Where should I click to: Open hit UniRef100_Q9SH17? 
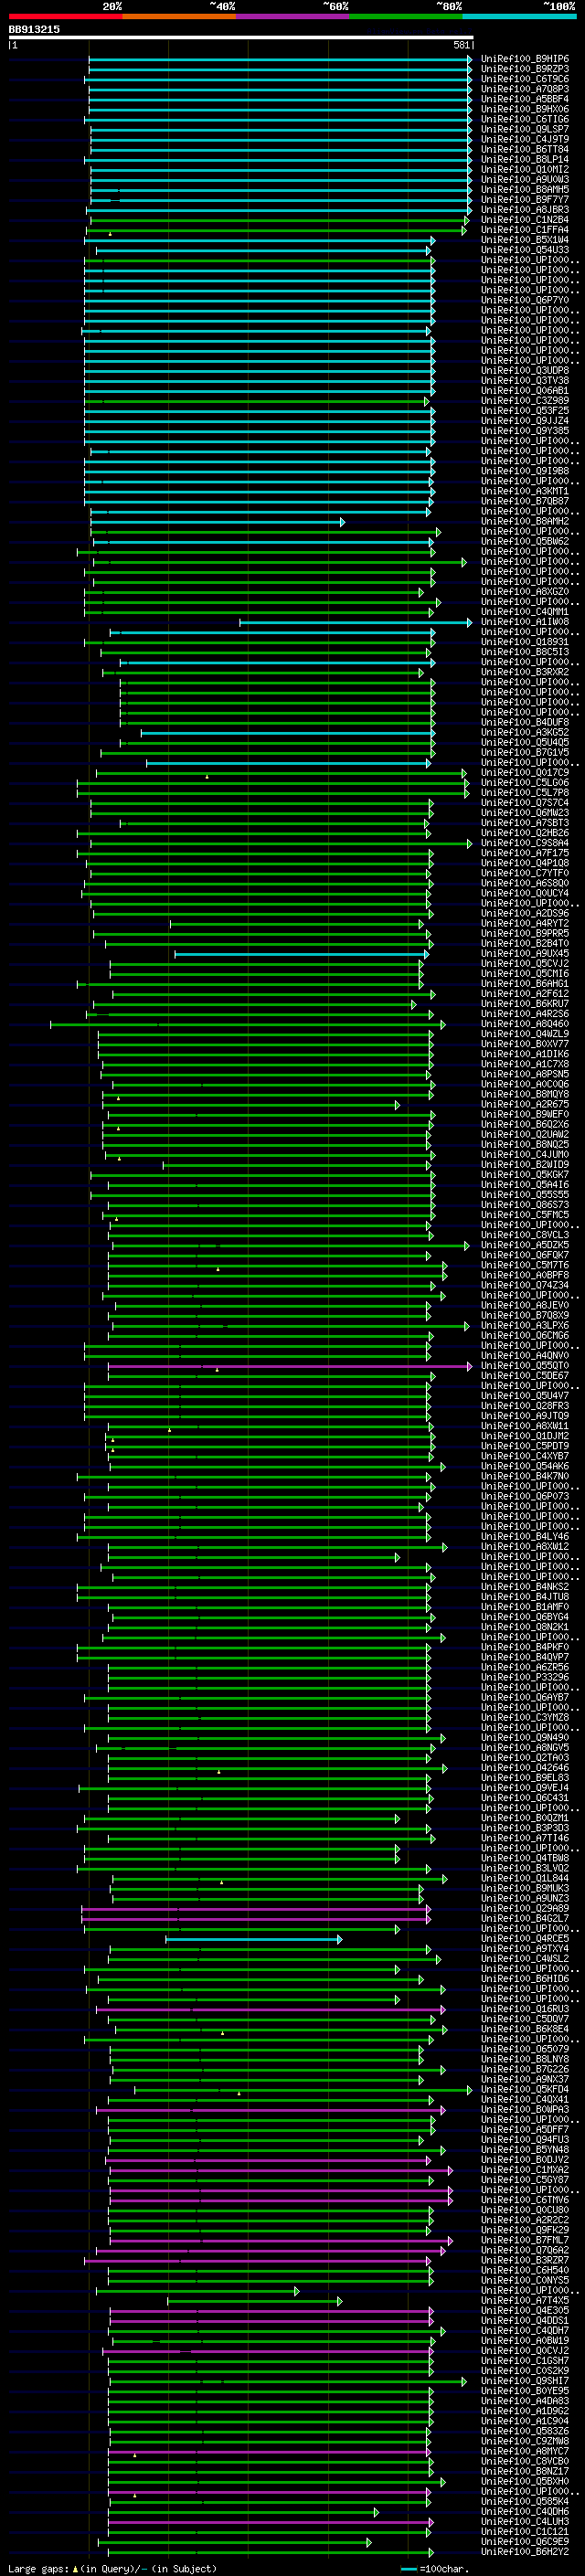[x=524, y=2380]
